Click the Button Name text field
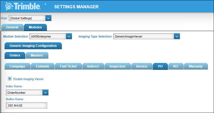Screen dimensions: 214x113 tap(26, 106)
